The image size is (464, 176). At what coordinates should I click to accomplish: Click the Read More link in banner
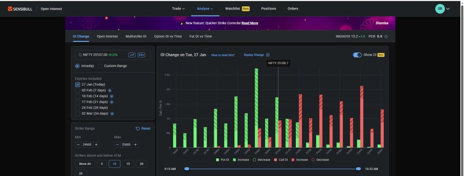(250, 23)
